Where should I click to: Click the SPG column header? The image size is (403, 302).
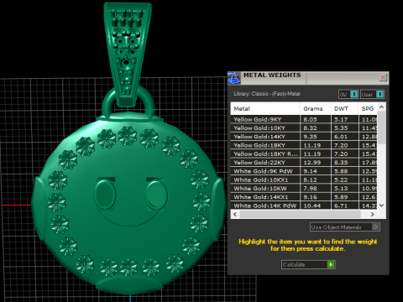368,108
